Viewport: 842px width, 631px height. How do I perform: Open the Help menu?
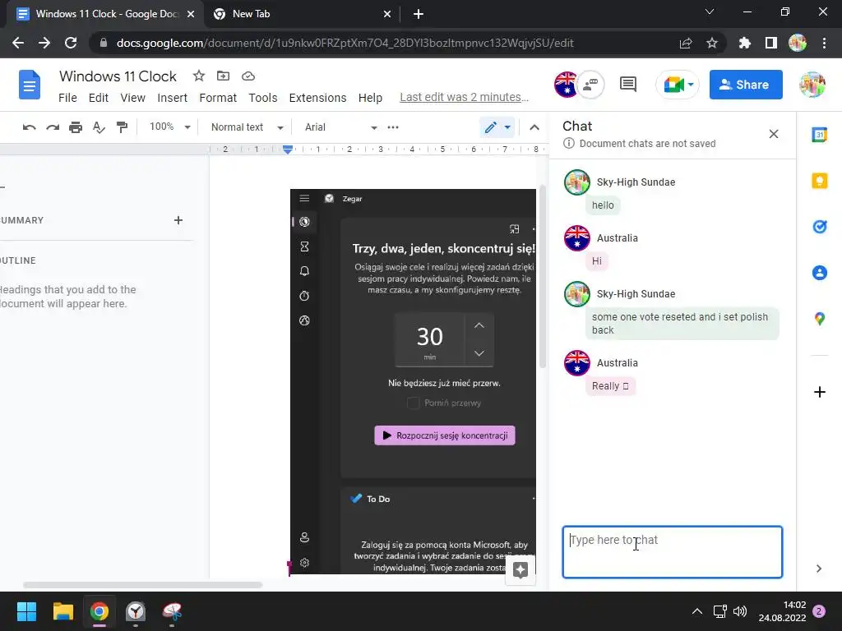(371, 98)
